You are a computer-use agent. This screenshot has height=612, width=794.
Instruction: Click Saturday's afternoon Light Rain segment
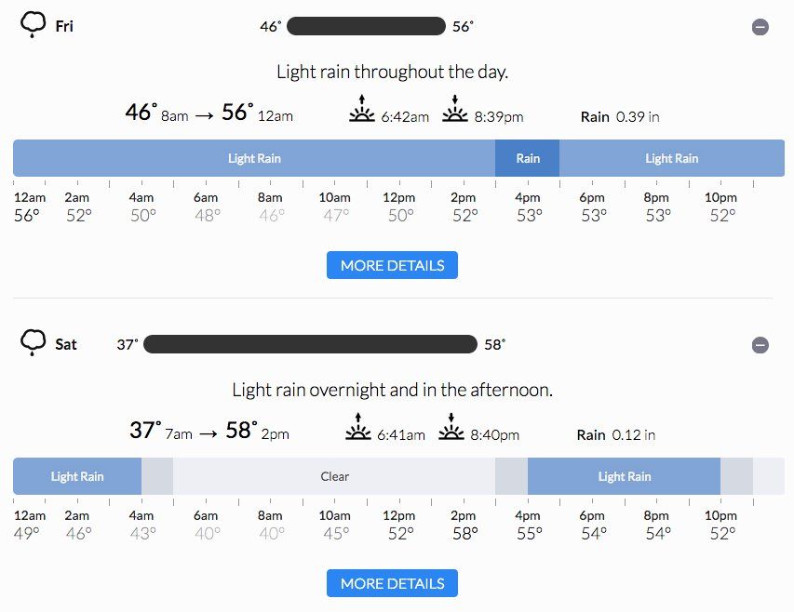[624, 476]
